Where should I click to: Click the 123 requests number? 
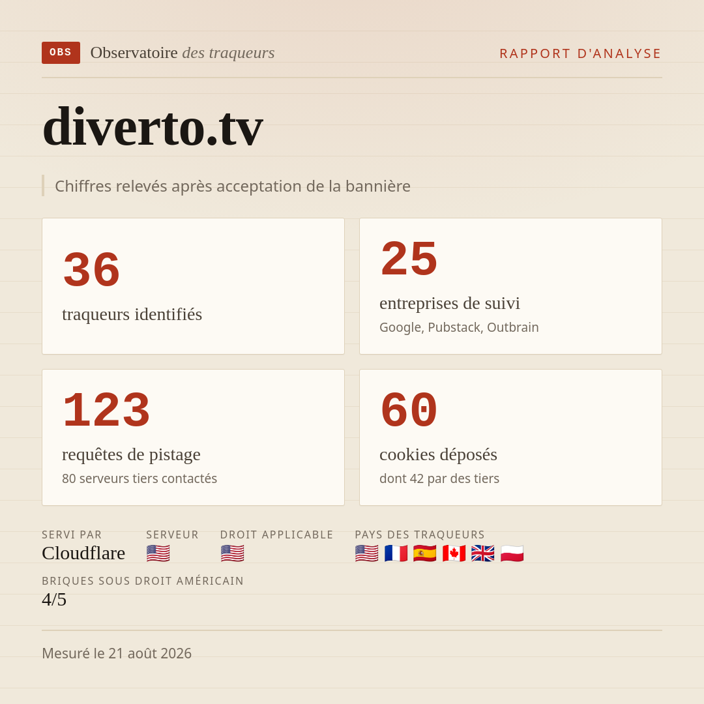point(106,411)
